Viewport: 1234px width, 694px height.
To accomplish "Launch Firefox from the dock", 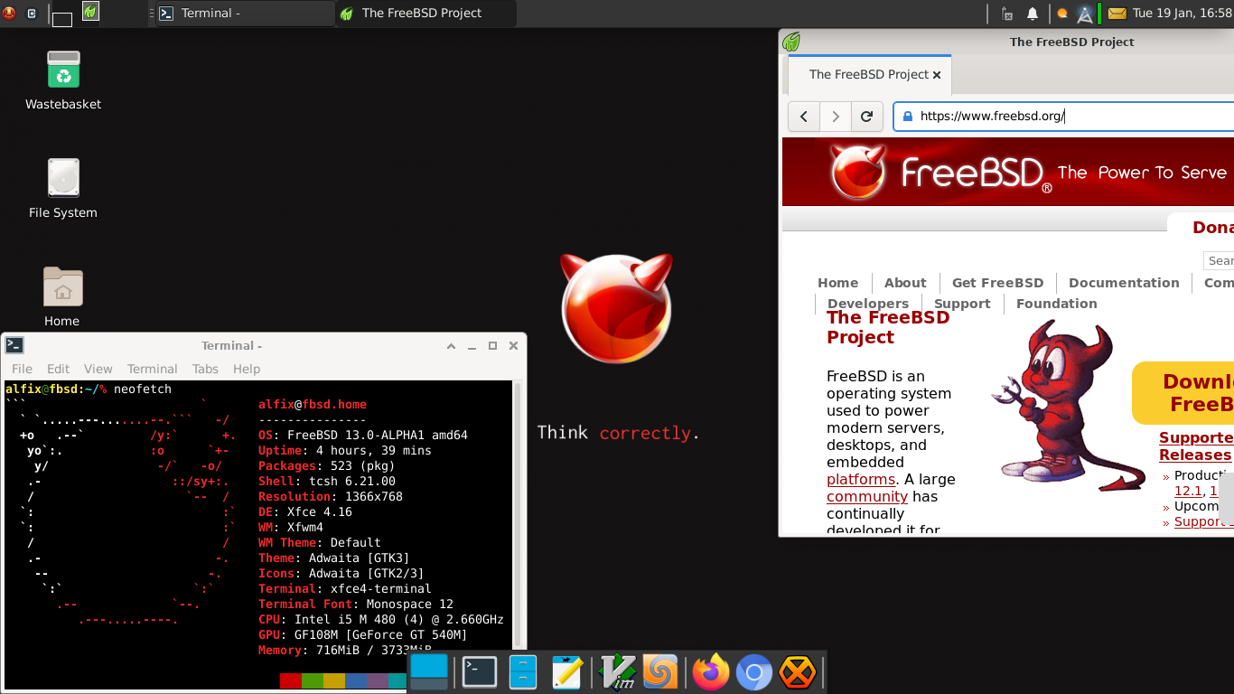I will [710, 672].
